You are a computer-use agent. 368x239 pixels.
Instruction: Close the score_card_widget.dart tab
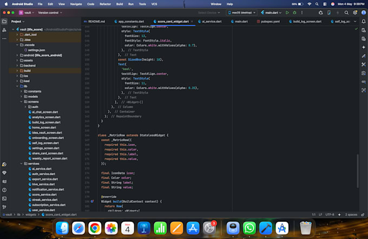pos(192,21)
